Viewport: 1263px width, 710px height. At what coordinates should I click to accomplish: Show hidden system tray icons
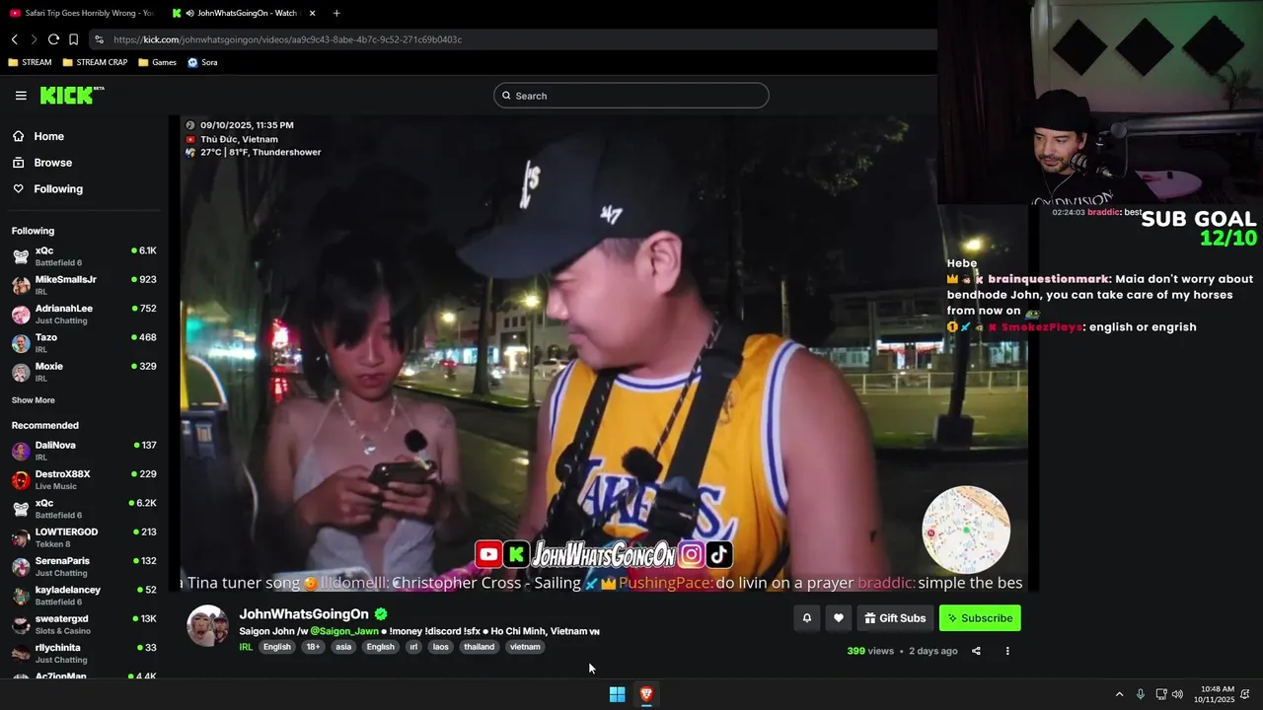click(1119, 694)
